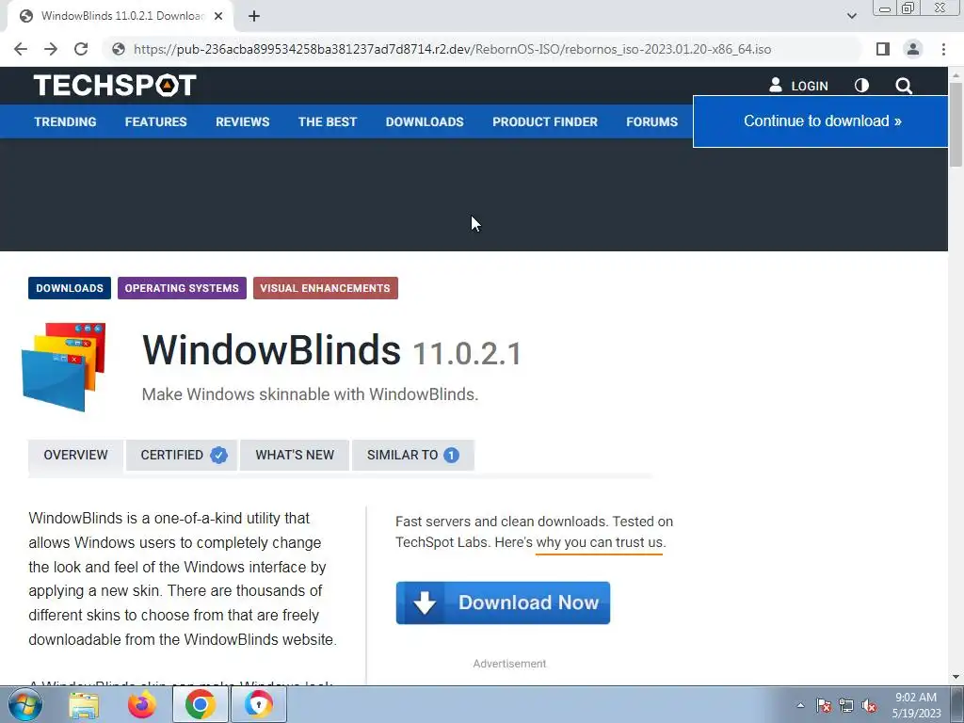Toggle dark mode contrast icon
The width and height of the screenshot is (964, 723).
[861, 86]
